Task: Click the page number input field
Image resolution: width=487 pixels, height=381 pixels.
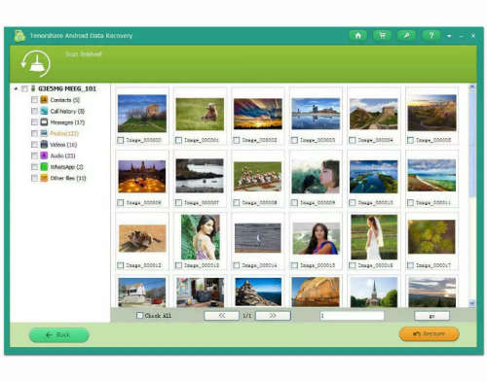Action: pos(352,316)
